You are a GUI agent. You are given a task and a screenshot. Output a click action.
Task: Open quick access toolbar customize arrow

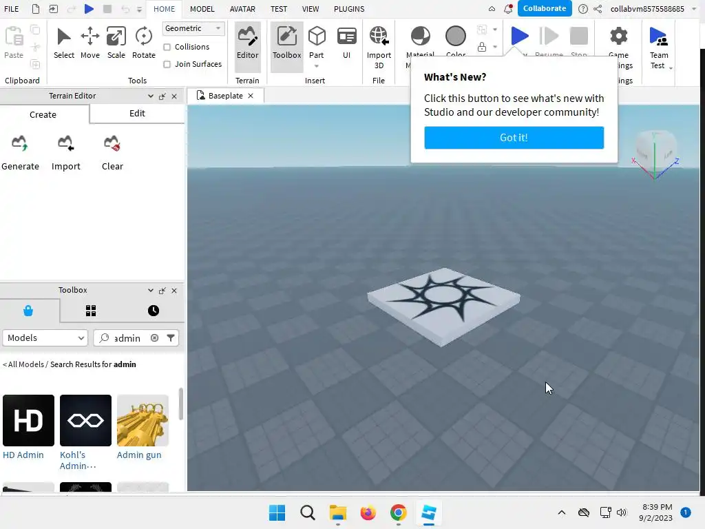(x=139, y=9)
